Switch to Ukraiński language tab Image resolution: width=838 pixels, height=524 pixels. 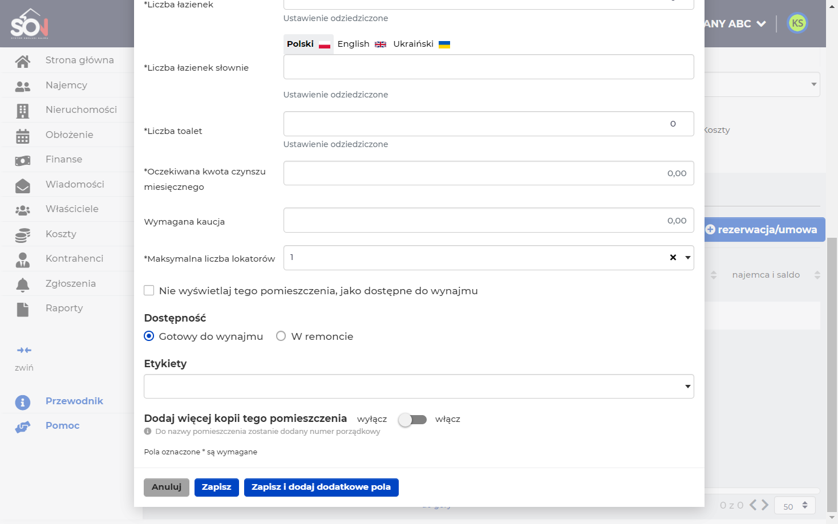point(422,44)
